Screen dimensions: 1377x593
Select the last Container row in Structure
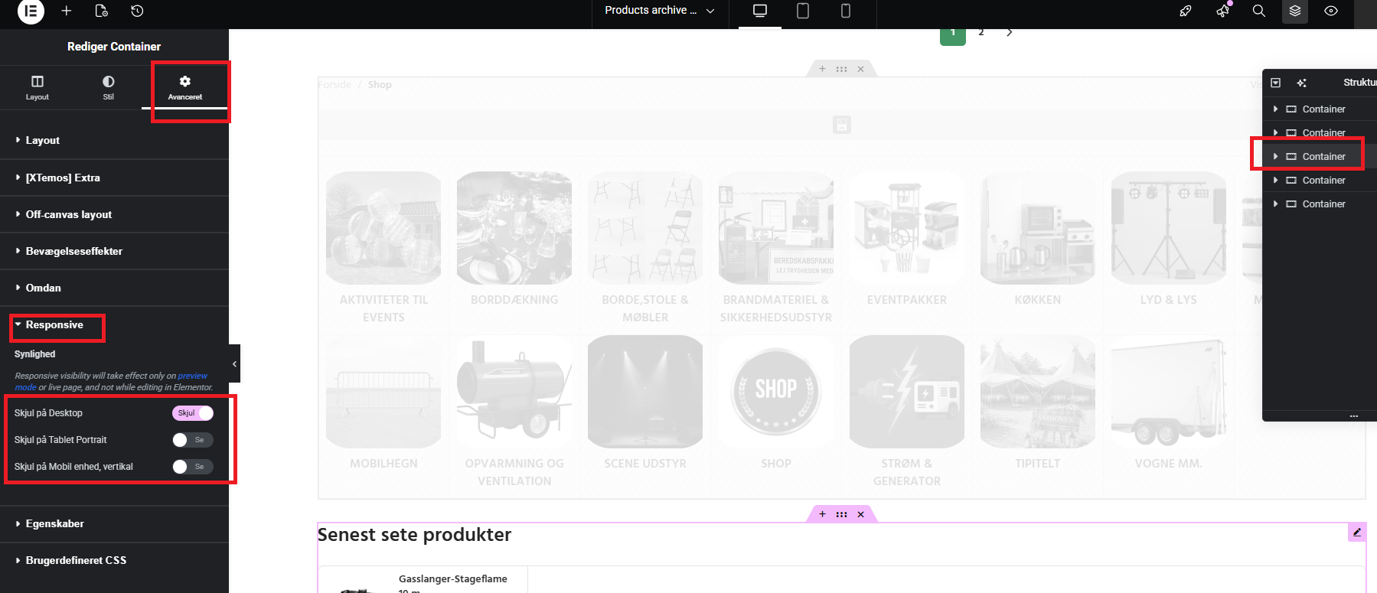[1320, 204]
